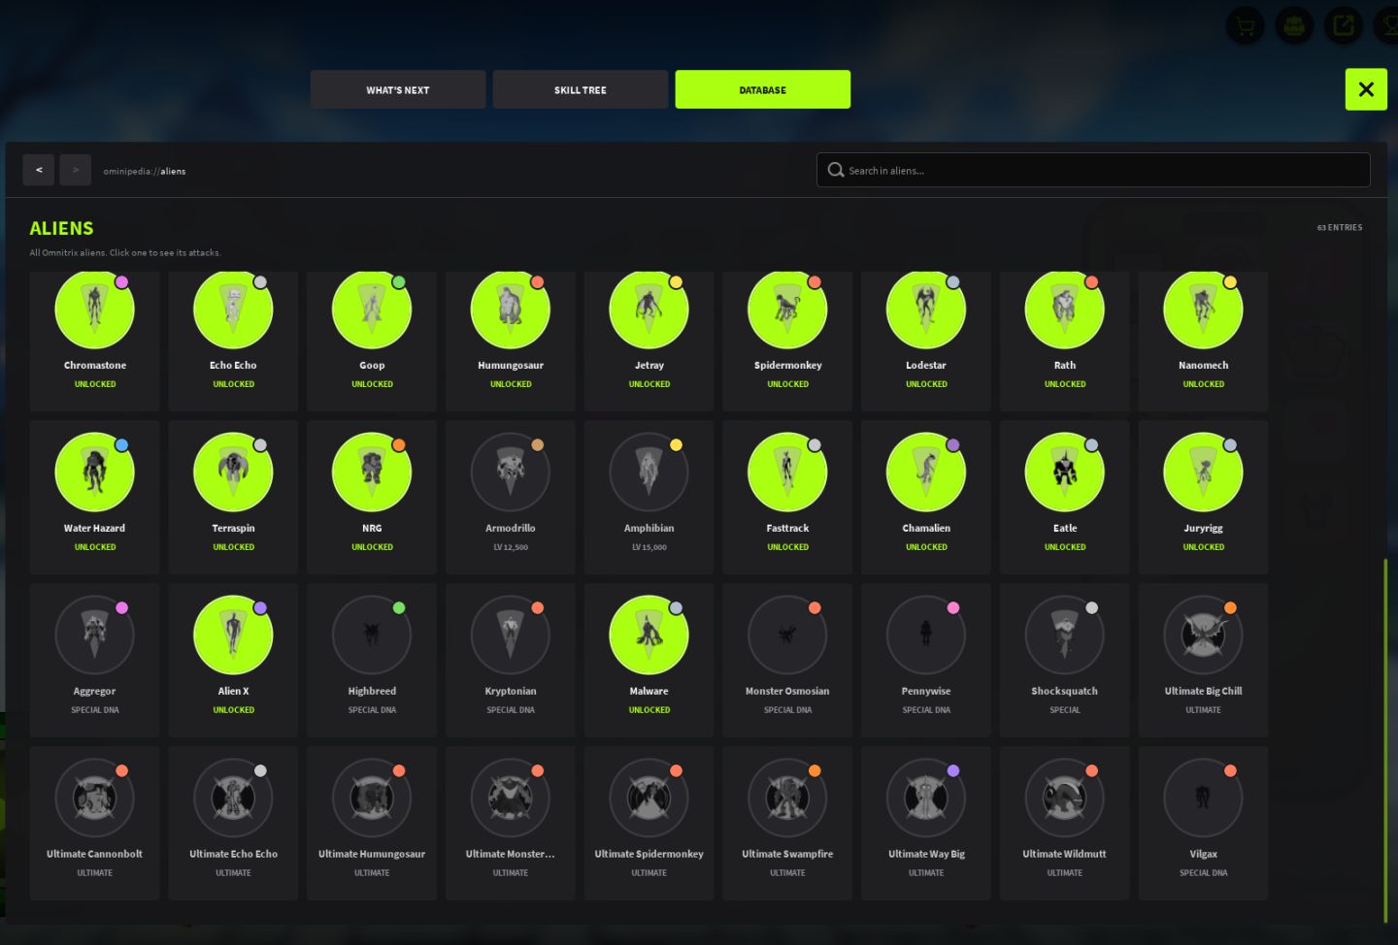Viewport: 1398px width, 945px height.
Task: Switch to the What's Next tab
Action: coord(398,89)
